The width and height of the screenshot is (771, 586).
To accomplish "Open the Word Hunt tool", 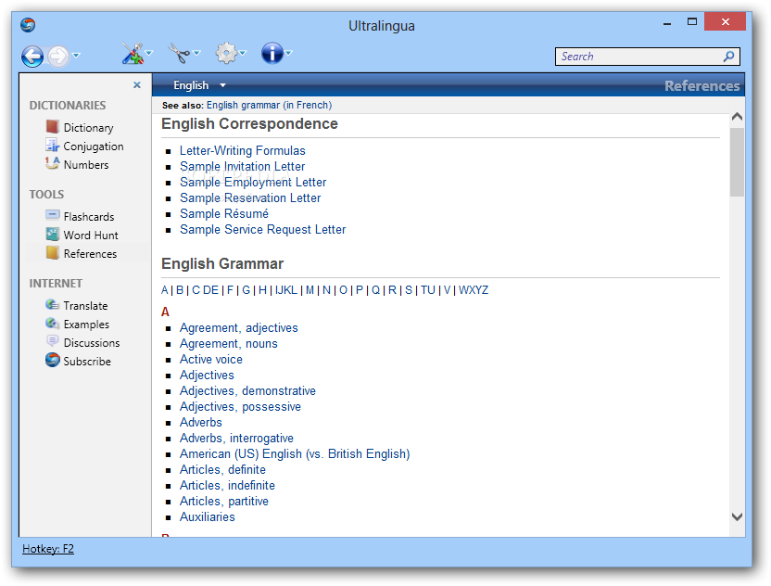I will point(91,236).
